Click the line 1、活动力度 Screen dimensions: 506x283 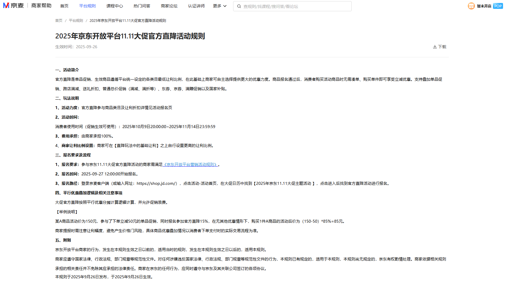point(114,108)
